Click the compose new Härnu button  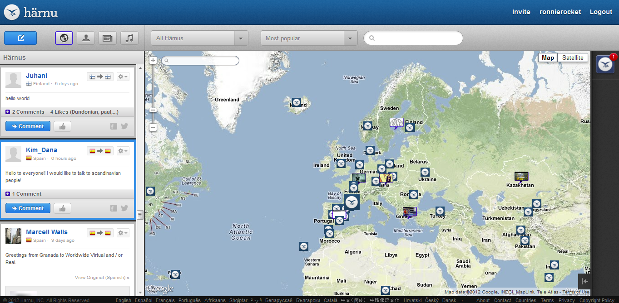coord(20,38)
